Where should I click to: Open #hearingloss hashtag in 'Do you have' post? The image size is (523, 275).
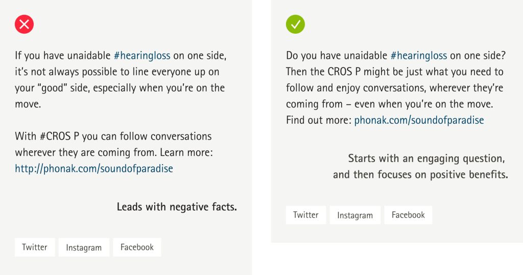tap(419, 55)
